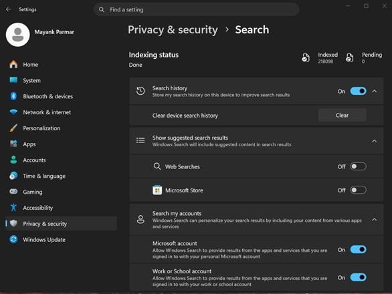Collapse the Search history section chevron
The width and height of the screenshot is (392, 294).
(374, 91)
